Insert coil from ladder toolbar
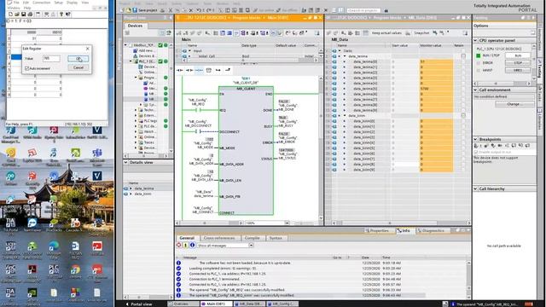546x307 pixels. [199, 70]
